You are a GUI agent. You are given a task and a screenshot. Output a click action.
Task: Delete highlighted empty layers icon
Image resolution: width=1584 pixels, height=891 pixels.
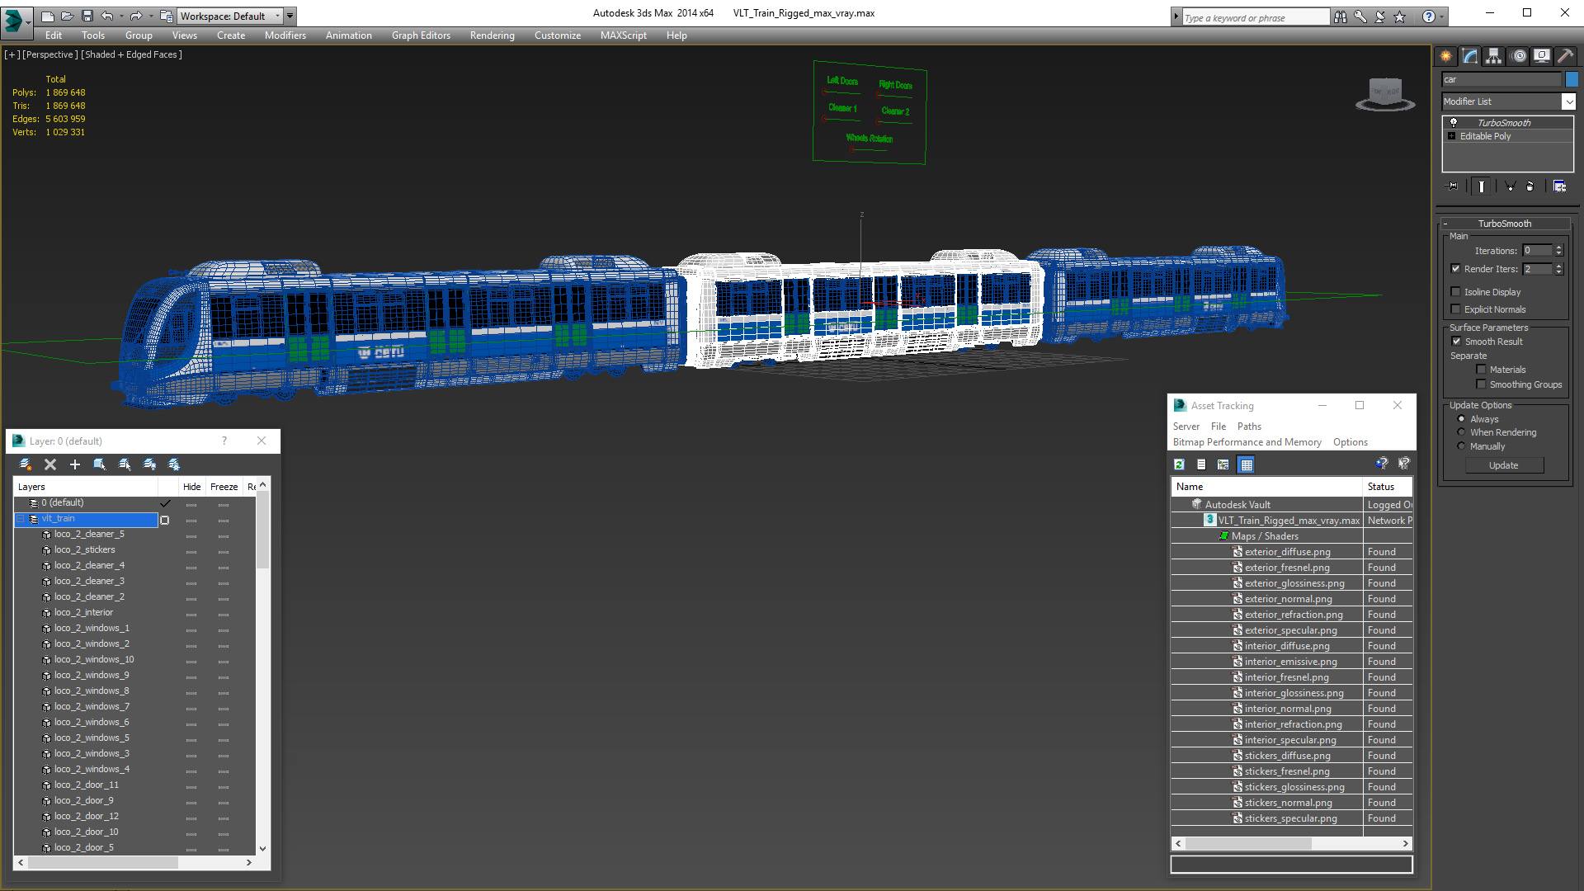click(50, 464)
